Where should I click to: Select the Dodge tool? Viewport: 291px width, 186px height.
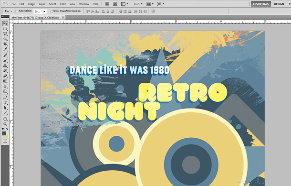pyautogui.click(x=5, y=91)
